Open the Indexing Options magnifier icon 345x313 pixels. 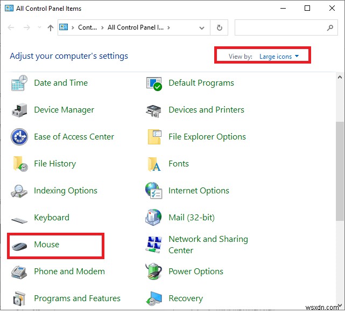pyautogui.click(x=19, y=191)
